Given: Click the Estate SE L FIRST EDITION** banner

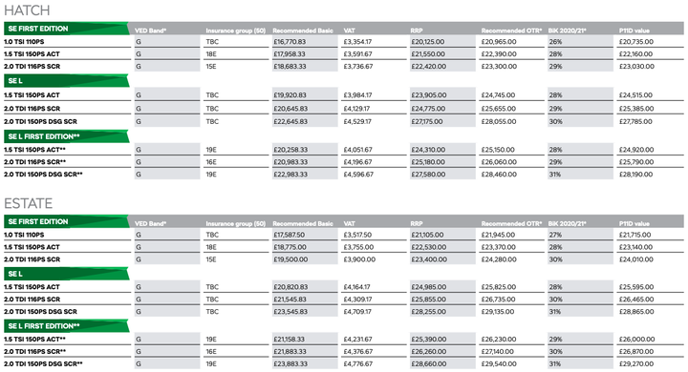Looking at the screenshot, I should click(x=66, y=326).
